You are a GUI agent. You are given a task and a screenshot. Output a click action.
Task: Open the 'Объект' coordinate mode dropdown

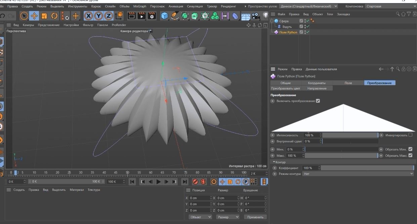[x=200, y=217]
